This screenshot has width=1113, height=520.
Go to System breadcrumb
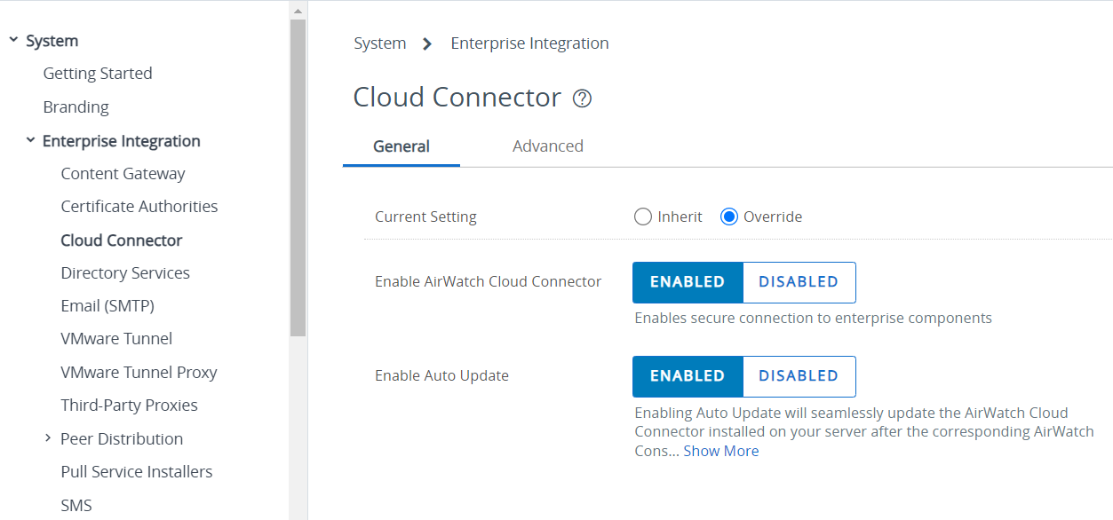pos(380,43)
